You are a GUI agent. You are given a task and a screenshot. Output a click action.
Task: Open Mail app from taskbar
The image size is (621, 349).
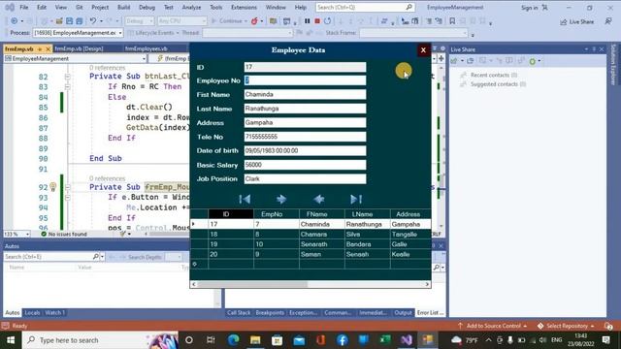(299, 340)
